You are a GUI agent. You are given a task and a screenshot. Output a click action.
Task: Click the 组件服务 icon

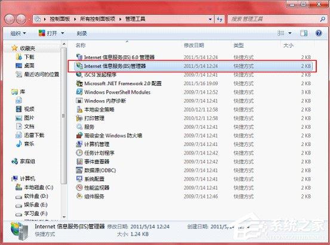[79, 196]
